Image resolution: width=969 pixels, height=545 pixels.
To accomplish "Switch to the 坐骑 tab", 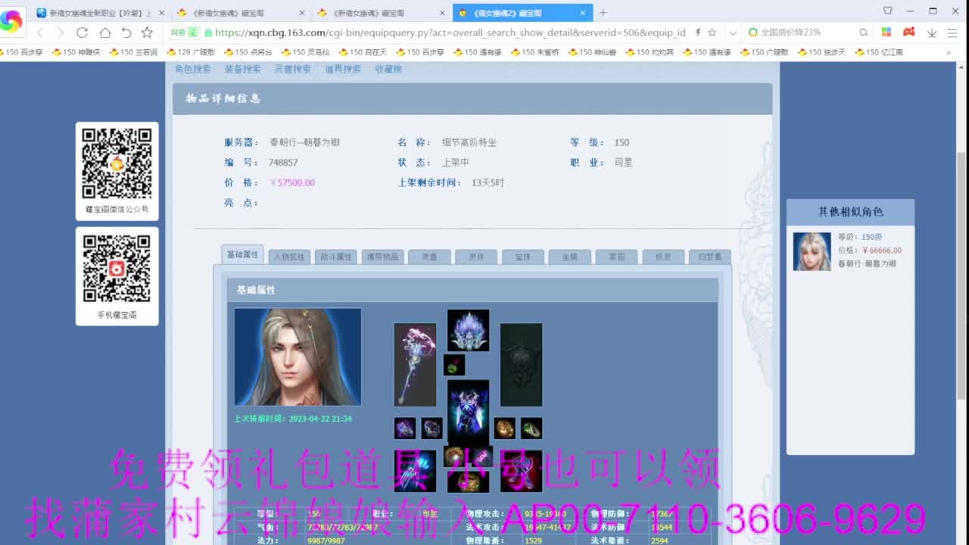I will point(570,257).
